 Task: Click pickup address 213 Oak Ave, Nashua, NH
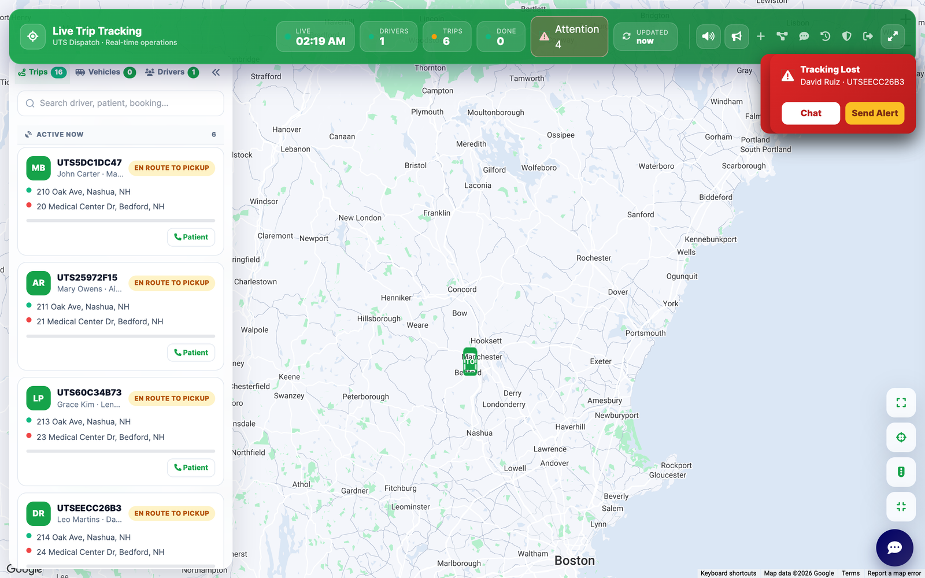[84, 422]
